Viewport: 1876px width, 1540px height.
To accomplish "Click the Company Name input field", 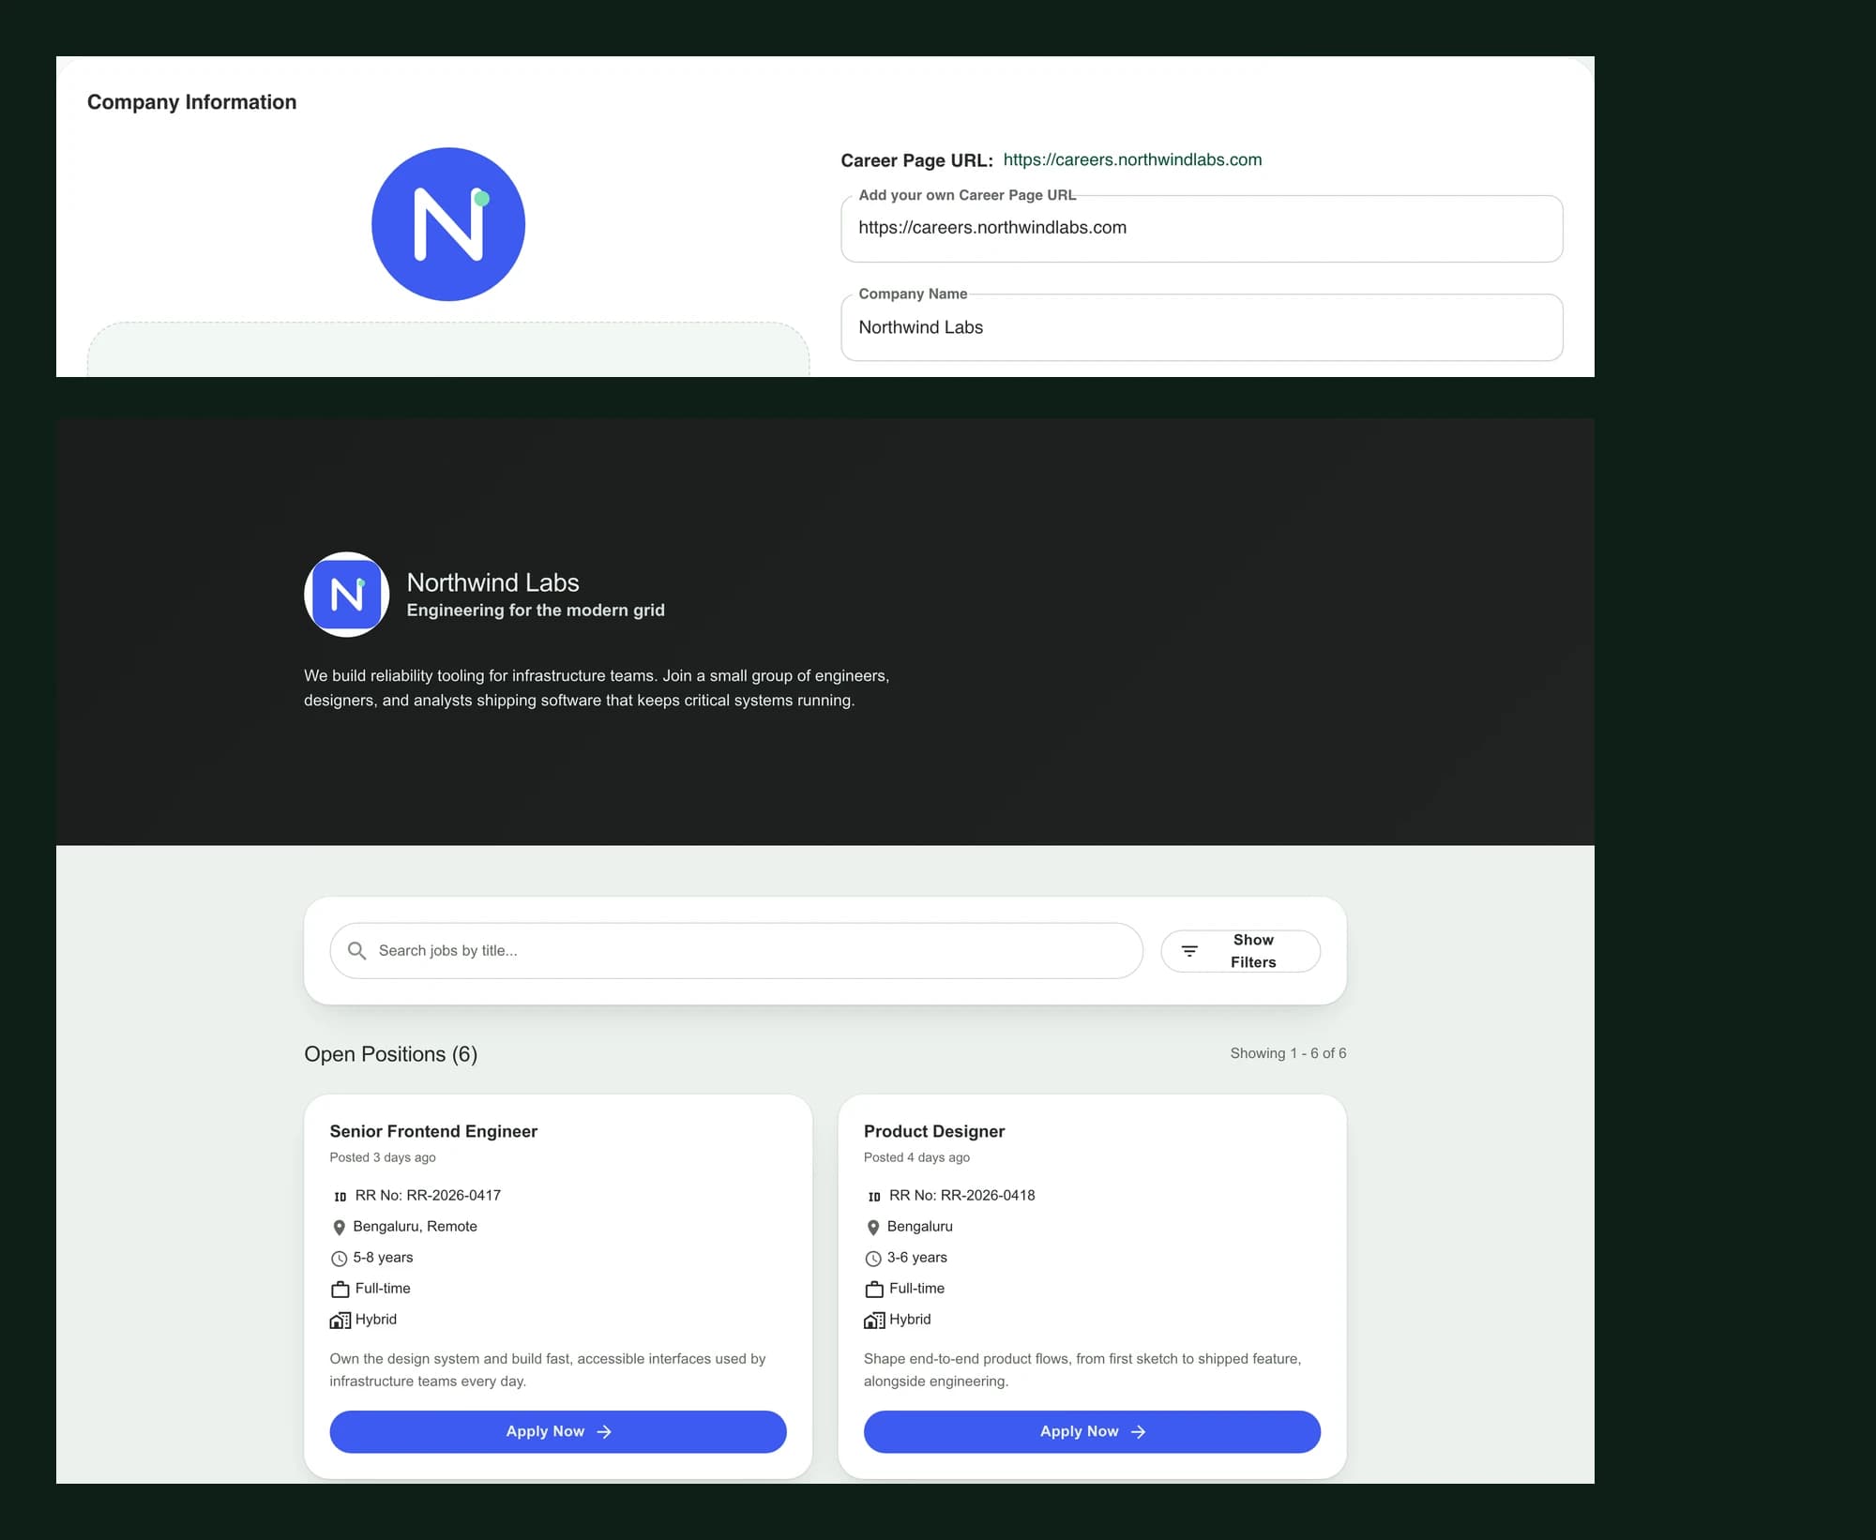I will pyautogui.click(x=1202, y=327).
